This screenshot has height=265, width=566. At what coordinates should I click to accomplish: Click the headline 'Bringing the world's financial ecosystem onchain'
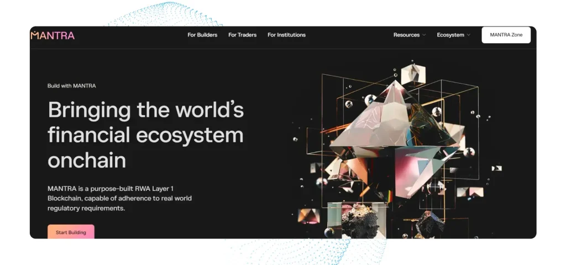point(146,134)
